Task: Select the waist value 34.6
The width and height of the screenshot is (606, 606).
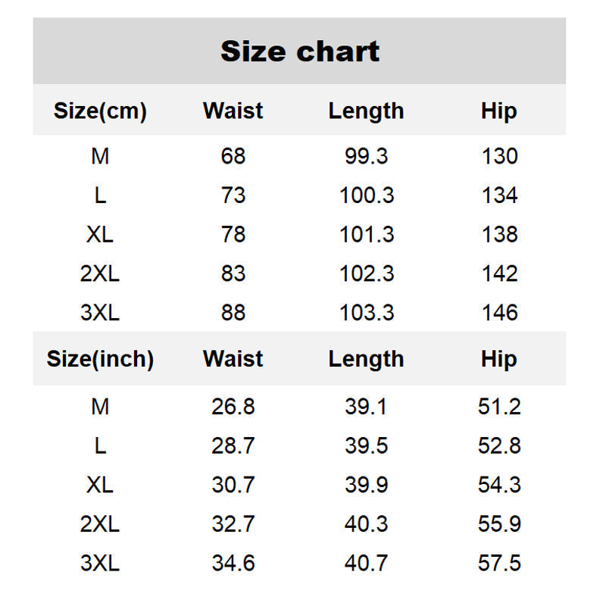Action: [233, 563]
